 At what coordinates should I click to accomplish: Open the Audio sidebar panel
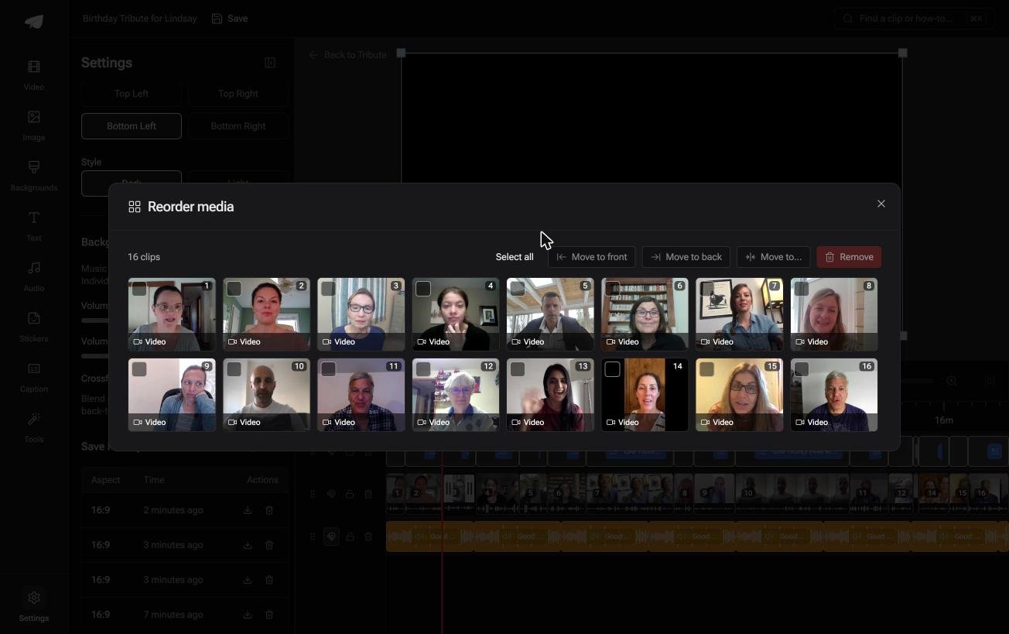pyautogui.click(x=34, y=277)
